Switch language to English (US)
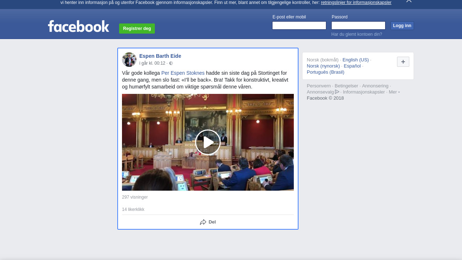The image size is (462, 260). pyautogui.click(x=356, y=60)
